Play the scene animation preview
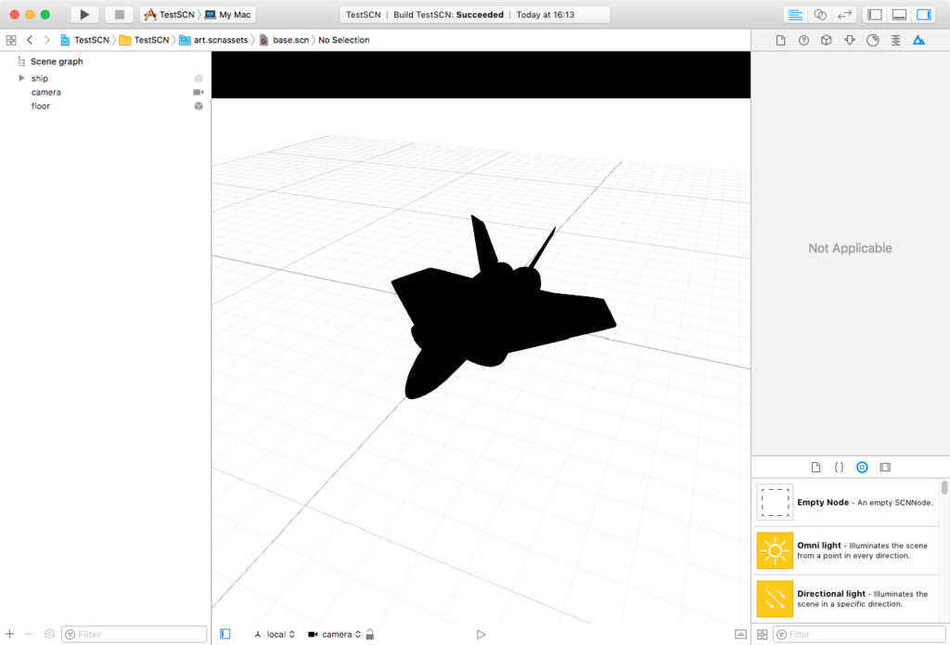 (481, 634)
